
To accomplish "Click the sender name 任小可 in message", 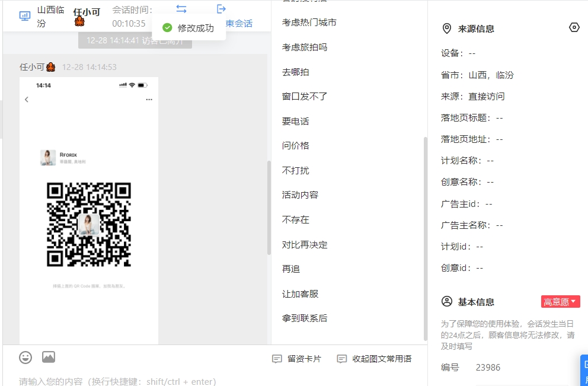I will [x=32, y=67].
